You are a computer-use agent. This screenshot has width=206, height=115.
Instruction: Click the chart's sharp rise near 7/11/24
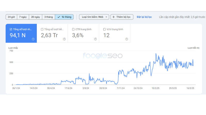[118, 73]
